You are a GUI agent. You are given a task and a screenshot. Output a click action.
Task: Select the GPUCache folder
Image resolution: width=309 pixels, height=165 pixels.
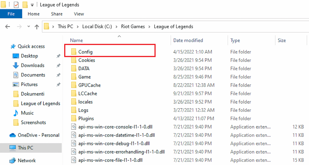pos(89,85)
